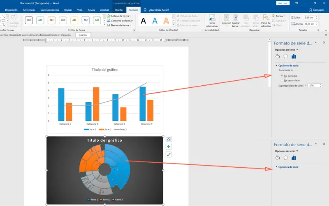Image resolution: width=329 pixels, height=206 pixels.
Task: Open chart elements plus button
Action: click(169, 147)
